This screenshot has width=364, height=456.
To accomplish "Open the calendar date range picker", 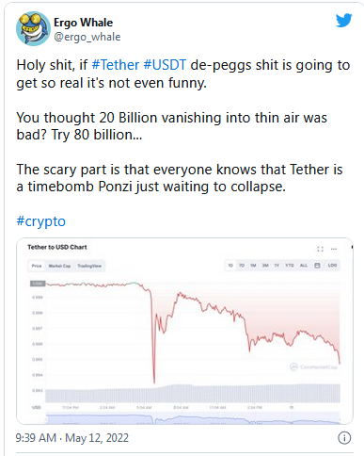I will click(x=317, y=266).
